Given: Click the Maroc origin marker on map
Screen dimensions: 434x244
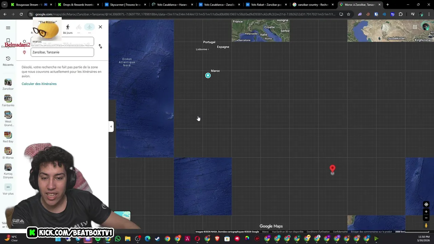Looking at the screenshot, I should click(x=208, y=75).
